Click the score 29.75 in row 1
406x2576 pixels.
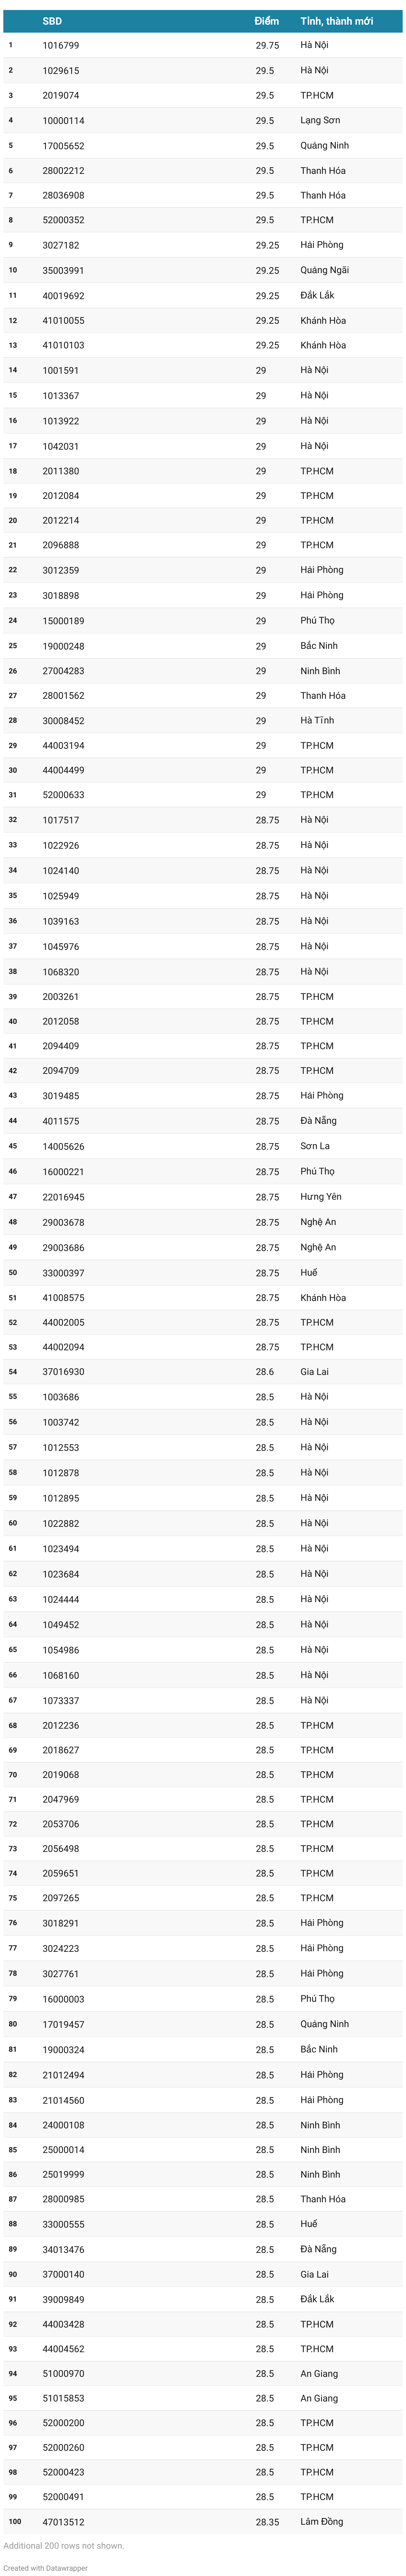coord(267,45)
